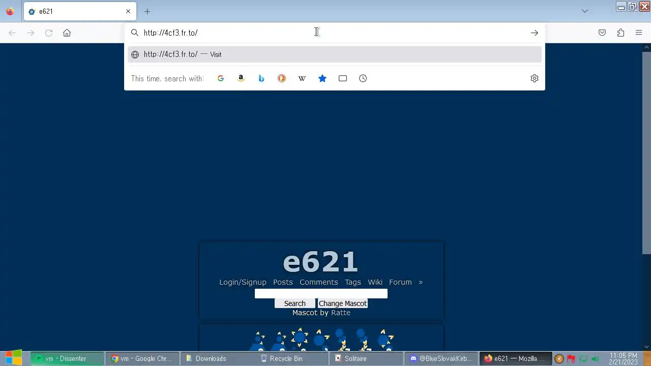The width and height of the screenshot is (651, 366).
Task: Search in open Tabs icon
Action: [343, 78]
